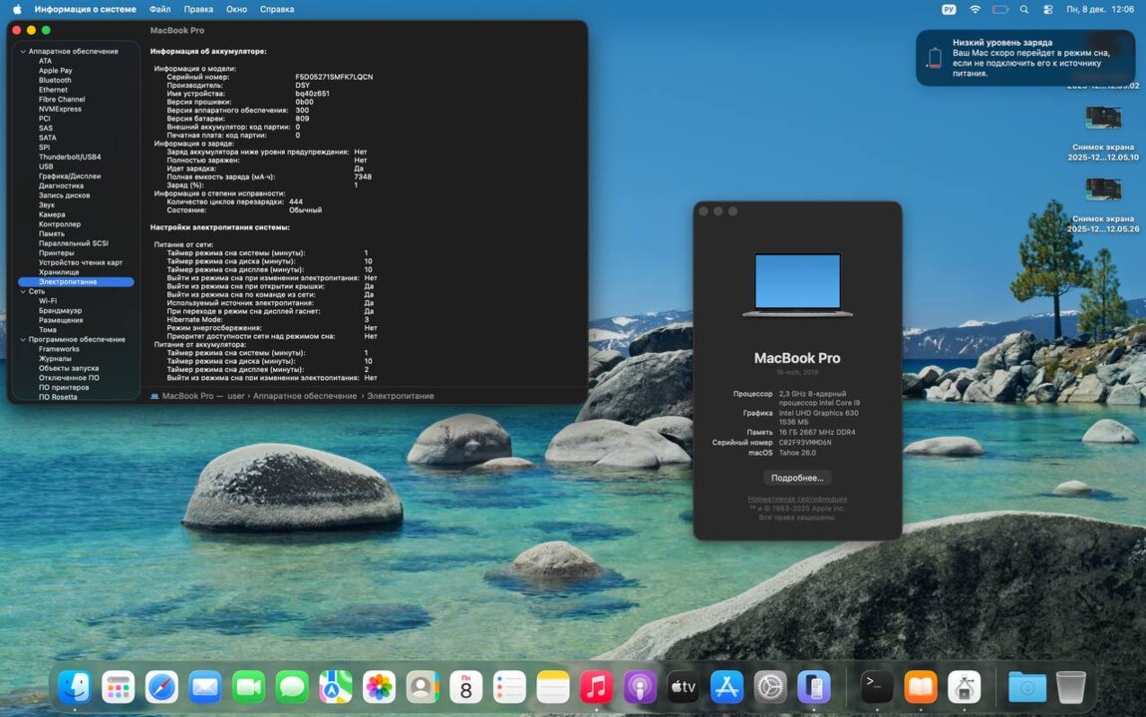
Task: Open the Нормативная сертификация link
Action: 797,499
